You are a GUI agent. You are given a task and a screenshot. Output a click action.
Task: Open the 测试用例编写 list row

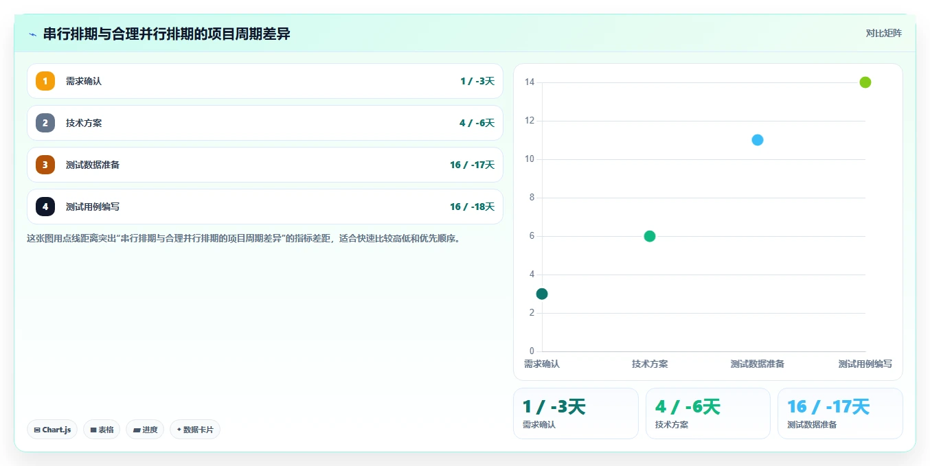pyautogui.click(x=265, y=207)
